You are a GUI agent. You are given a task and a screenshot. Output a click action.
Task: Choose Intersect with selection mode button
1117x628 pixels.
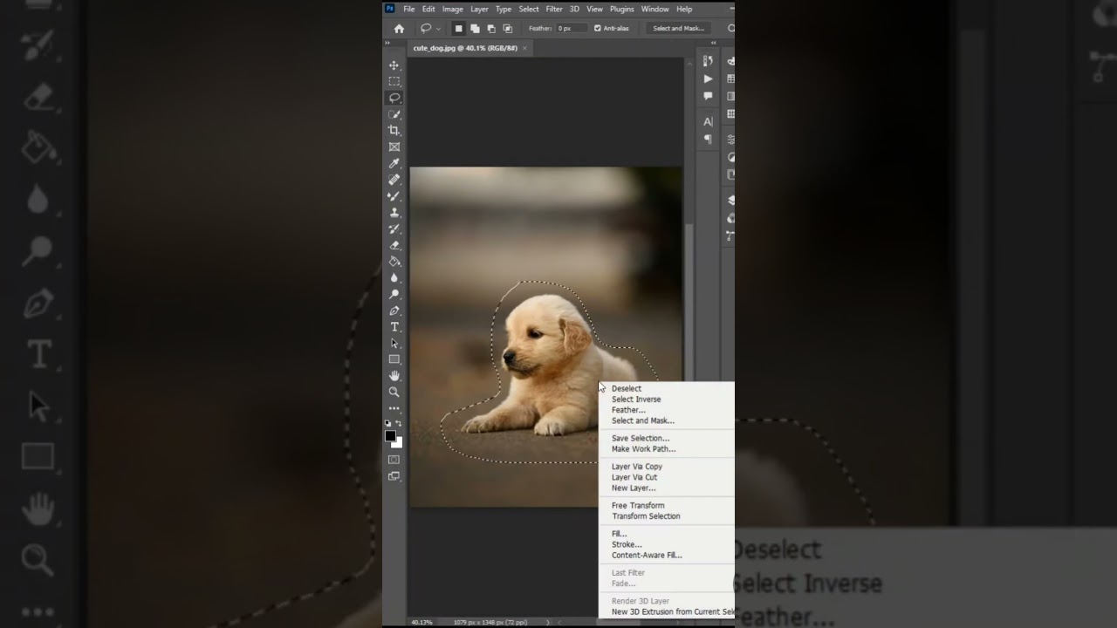click(508, 28)
